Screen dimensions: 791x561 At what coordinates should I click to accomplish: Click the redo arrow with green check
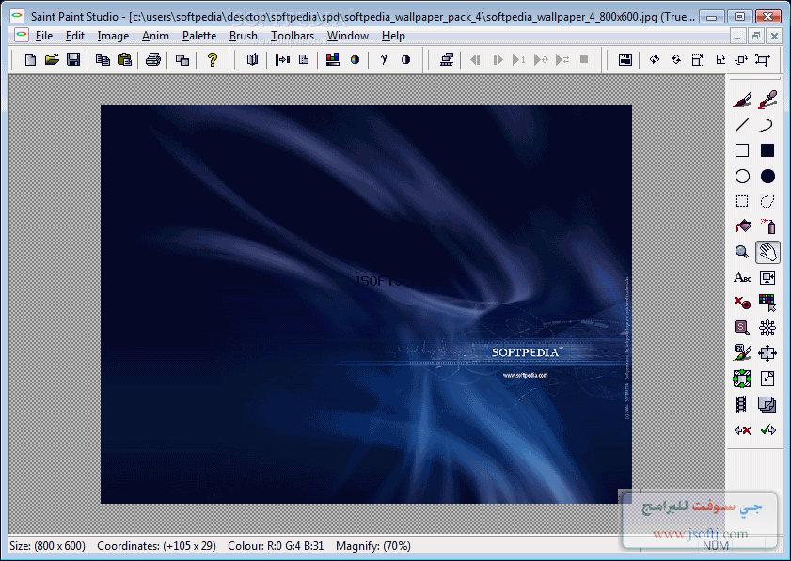[x=767, y=430]
